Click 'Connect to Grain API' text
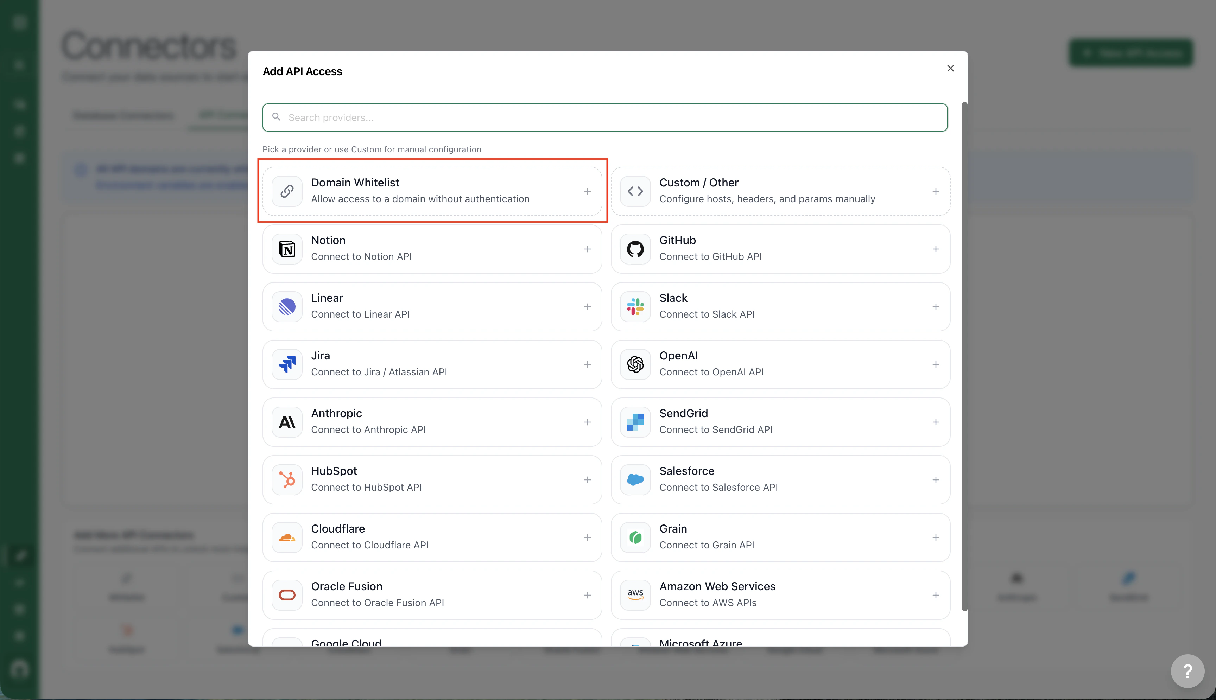This screenshot has height=700, width=1216. 707,545
